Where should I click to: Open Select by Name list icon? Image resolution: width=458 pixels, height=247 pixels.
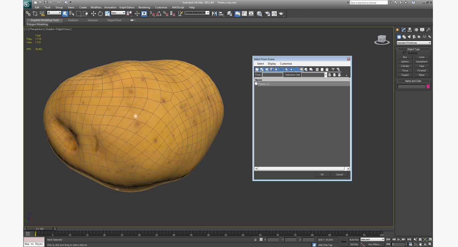pos(72,14)
